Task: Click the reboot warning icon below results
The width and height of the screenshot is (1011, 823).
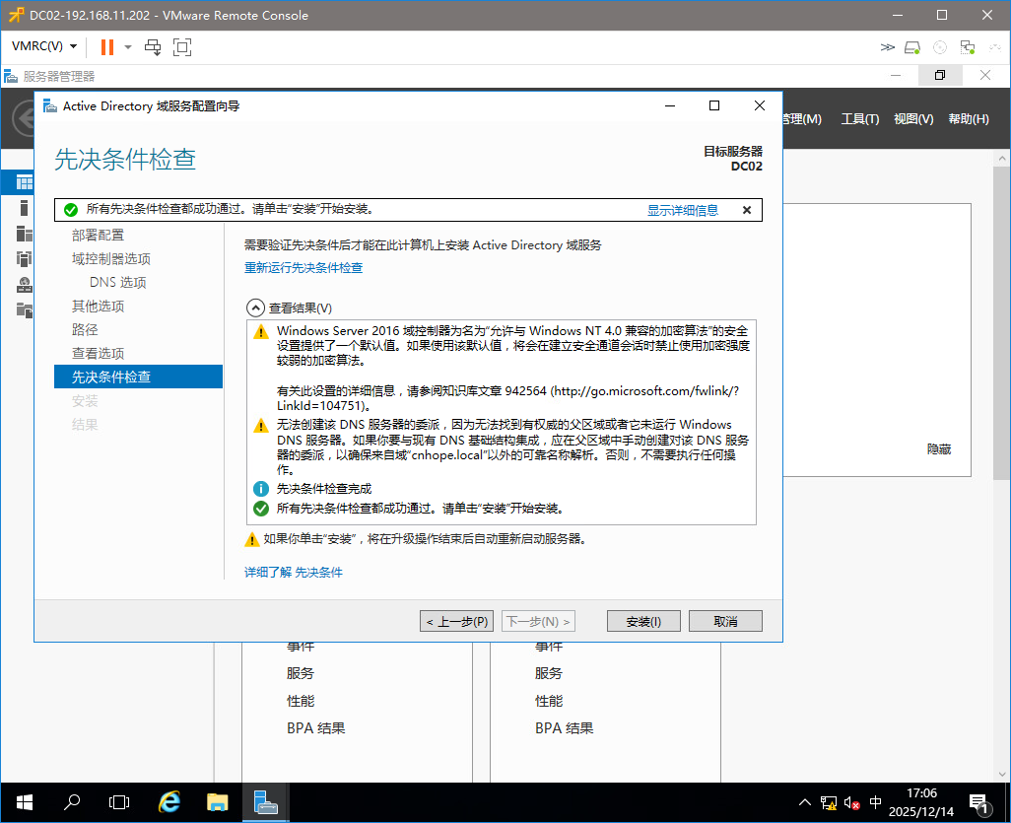Action: click(x=252, y=539)
